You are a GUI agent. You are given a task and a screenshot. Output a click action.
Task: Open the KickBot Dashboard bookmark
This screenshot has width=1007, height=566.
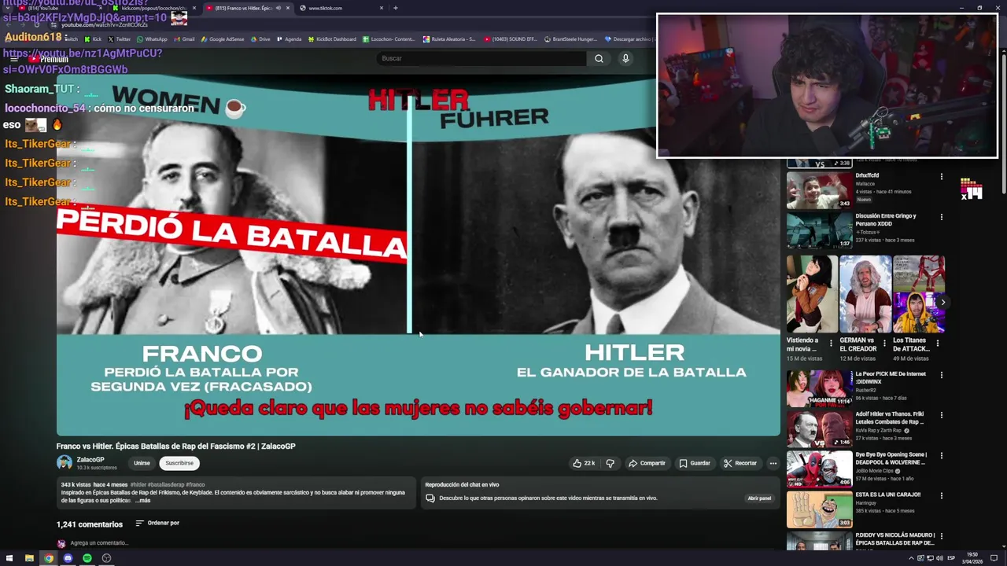[333, 39]
